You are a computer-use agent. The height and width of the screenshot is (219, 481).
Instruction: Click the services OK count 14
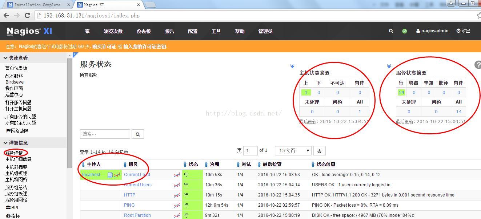point(401,93)
